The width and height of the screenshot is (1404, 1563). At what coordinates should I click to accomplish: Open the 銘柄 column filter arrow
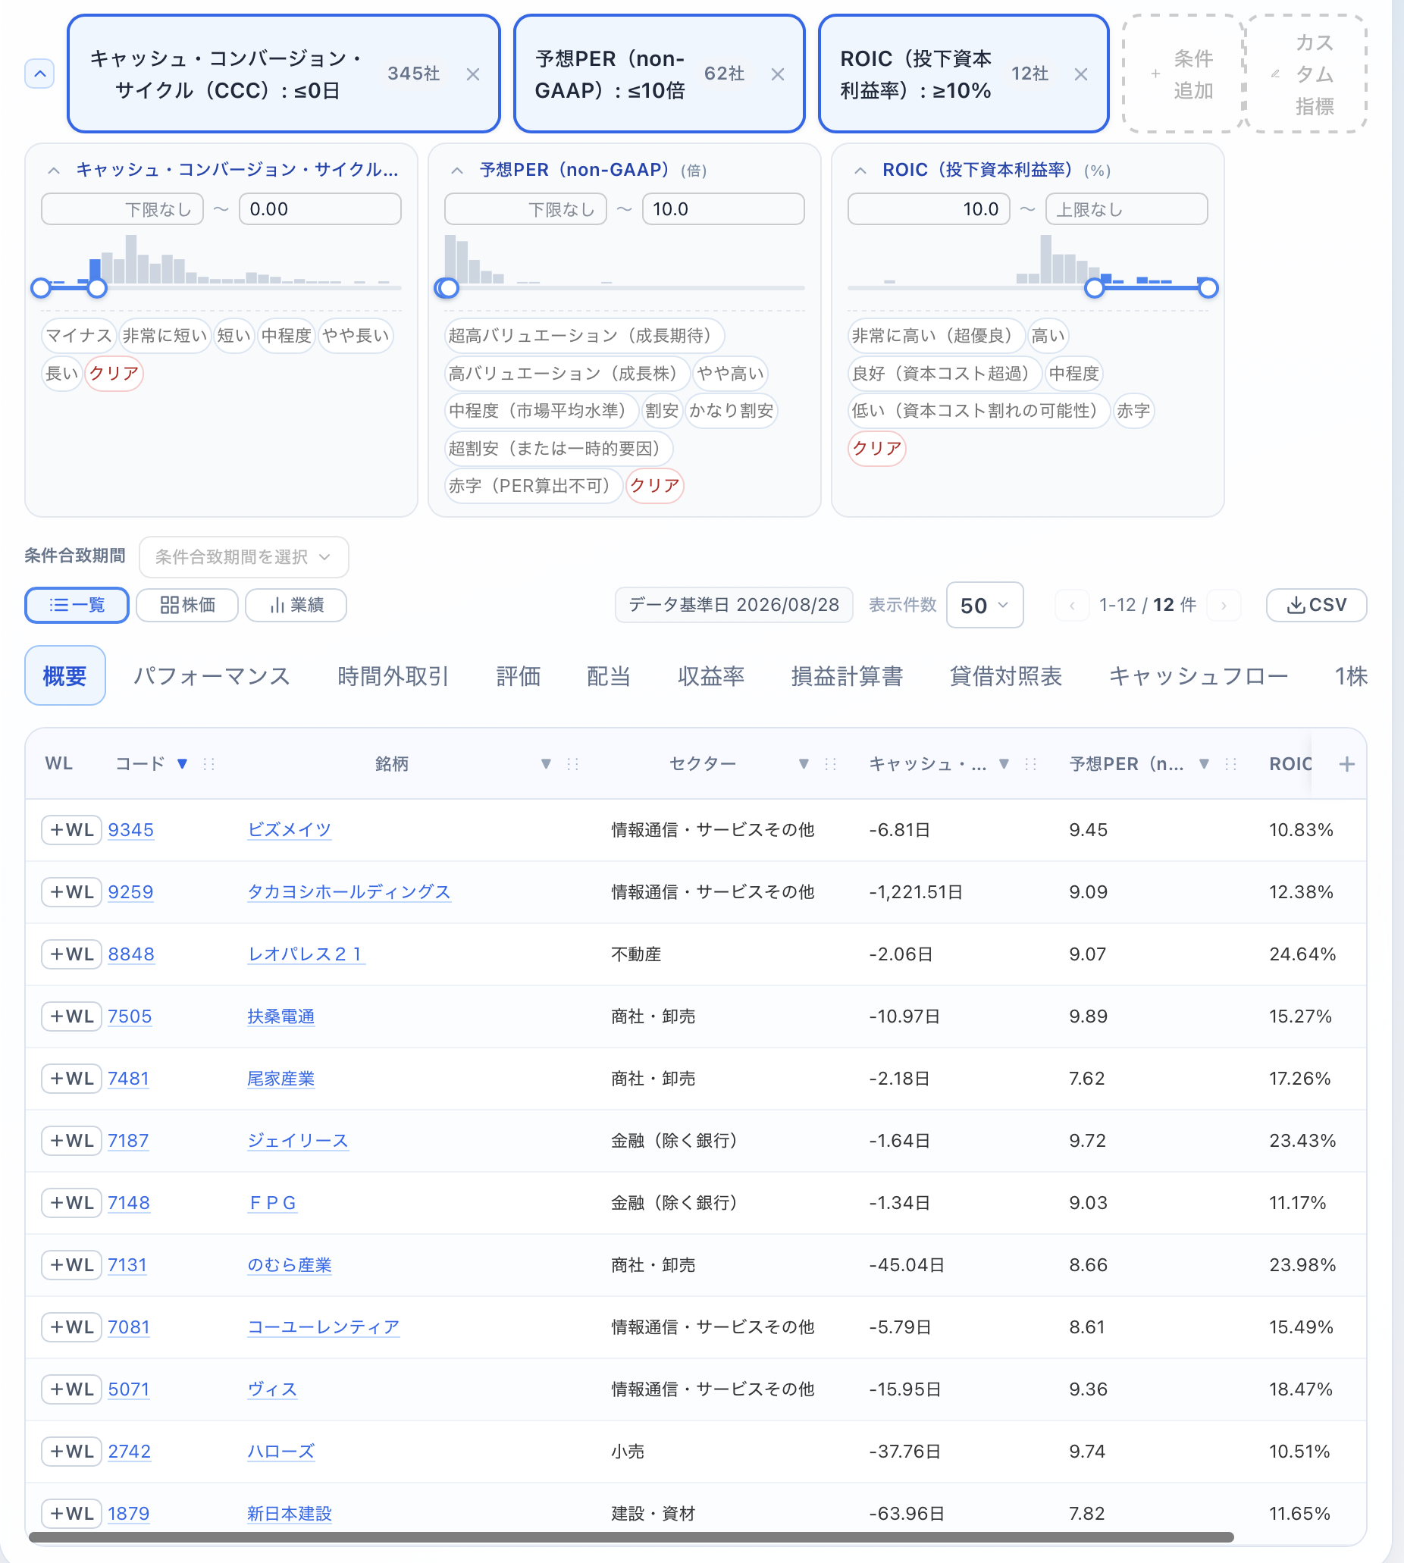point(545,764)
